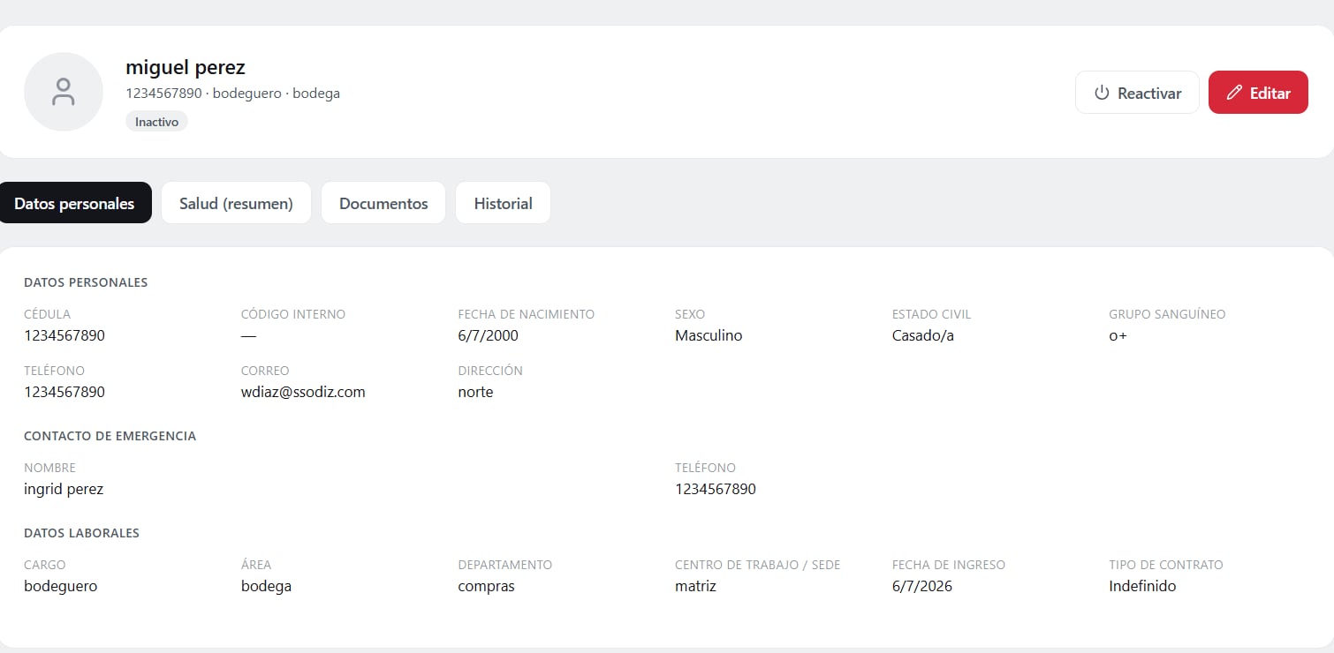Screen dimensions: 1334x653
Task: Open the Documentos tab
Action: point(383,203)
